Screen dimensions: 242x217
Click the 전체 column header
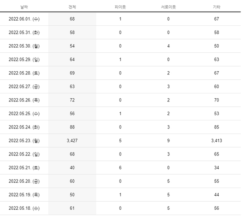[72, 7]
